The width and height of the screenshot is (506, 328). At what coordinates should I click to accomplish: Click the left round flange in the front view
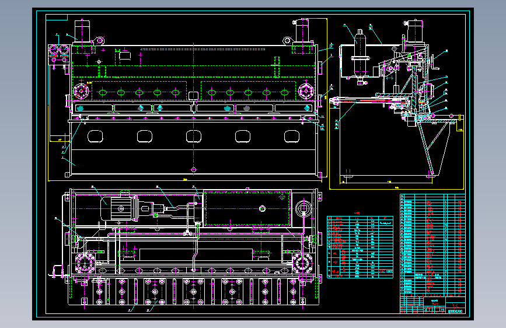point(81,91)
